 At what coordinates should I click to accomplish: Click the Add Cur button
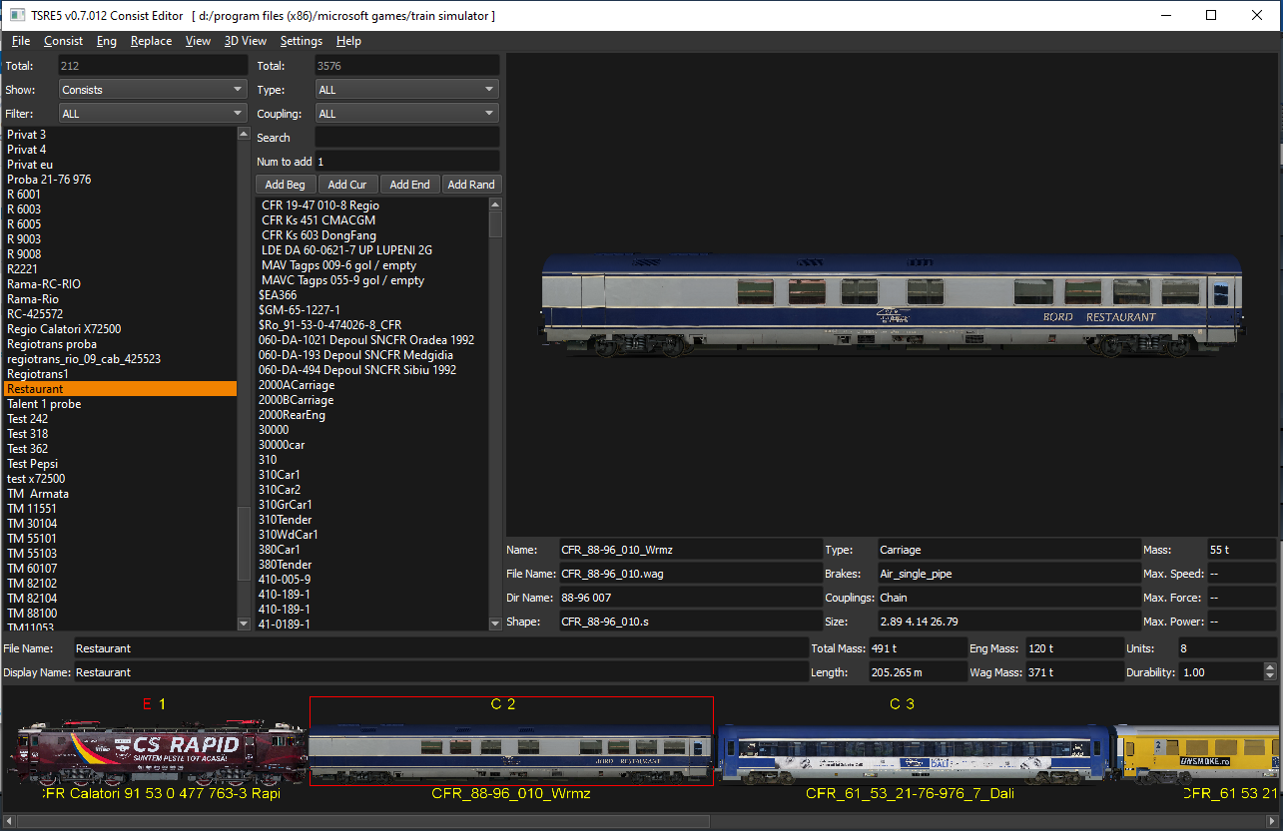pyautogui.click(x=347, y=184)
